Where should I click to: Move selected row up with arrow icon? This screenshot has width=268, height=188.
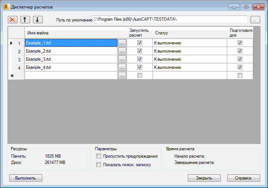coord(25,20)
